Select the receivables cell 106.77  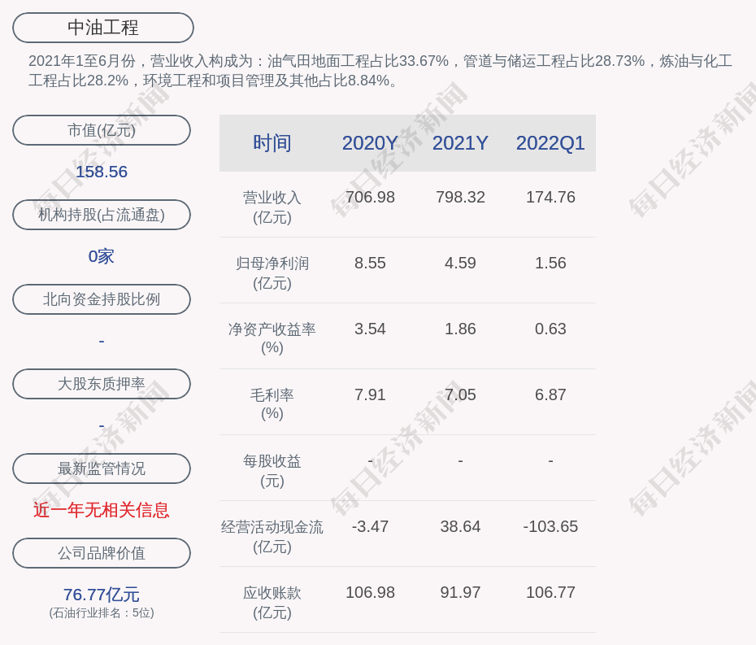coord(550,592)
